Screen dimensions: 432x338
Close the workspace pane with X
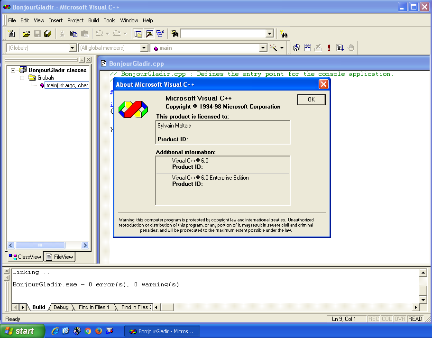[x=88, y=60]
